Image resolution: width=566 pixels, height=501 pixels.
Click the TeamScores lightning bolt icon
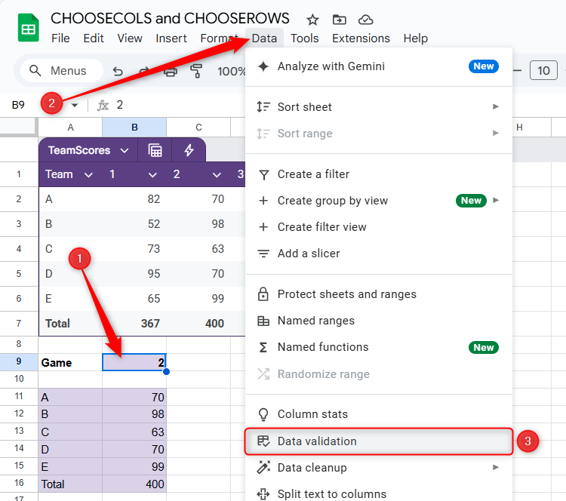point(189,150)
